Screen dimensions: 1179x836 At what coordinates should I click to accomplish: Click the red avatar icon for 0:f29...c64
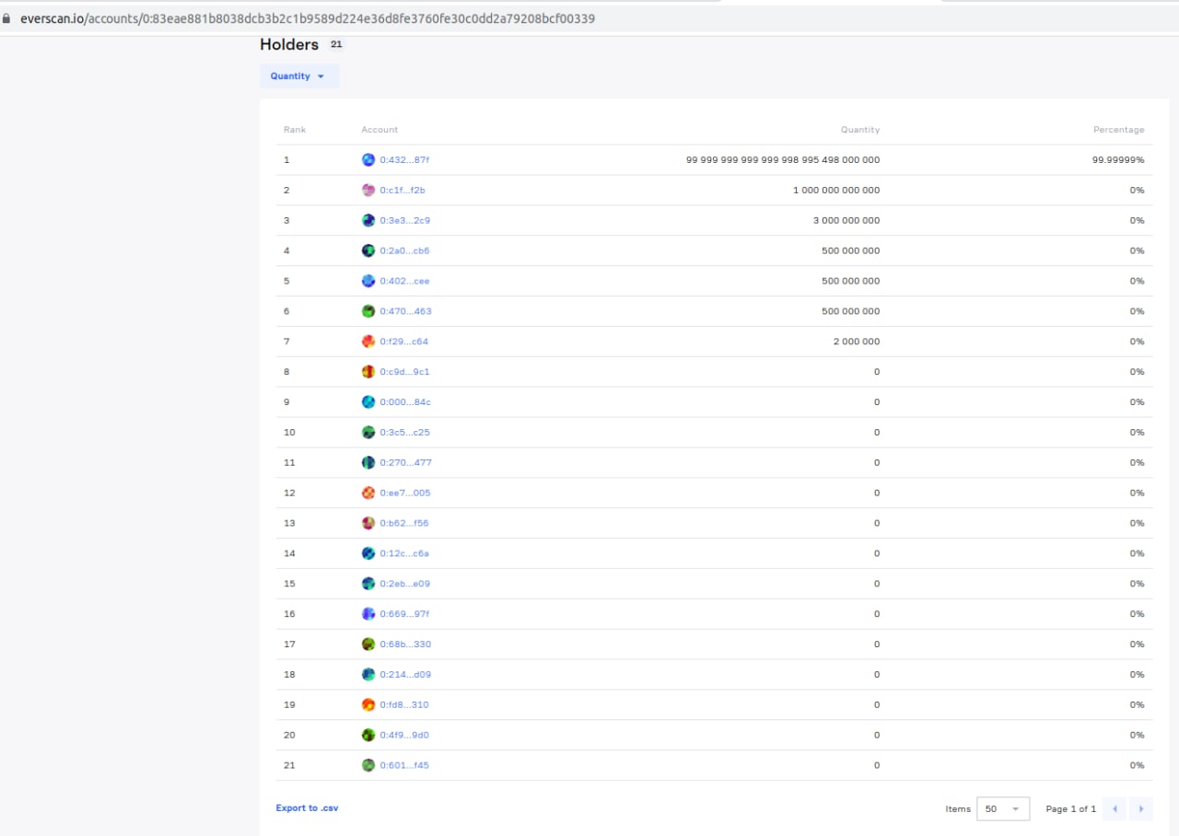coord(368,342)
